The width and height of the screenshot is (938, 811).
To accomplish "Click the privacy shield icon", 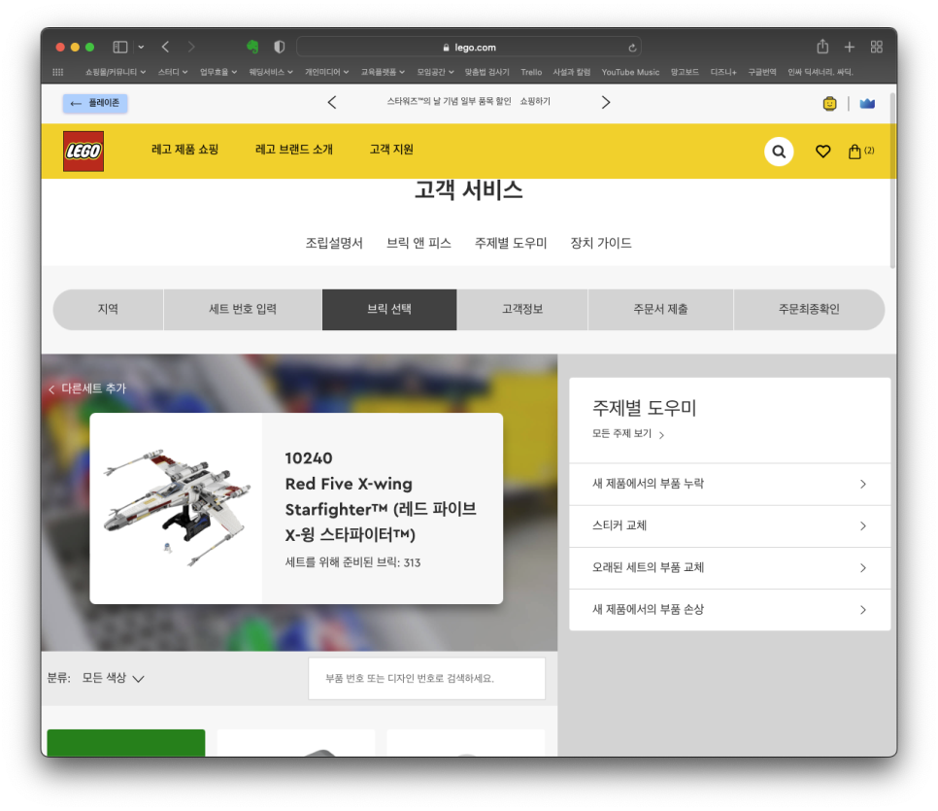I will (280, 47).
